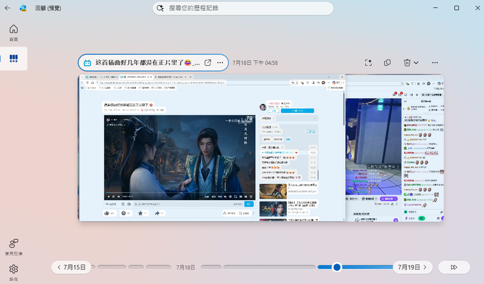Image resolution: width=484 pixels, height=284 pixels.
Task: Activate the screen analysis sparkle icon
Action: (x=368, y=63)
